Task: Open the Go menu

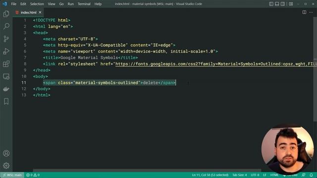Action: (61, 4)
